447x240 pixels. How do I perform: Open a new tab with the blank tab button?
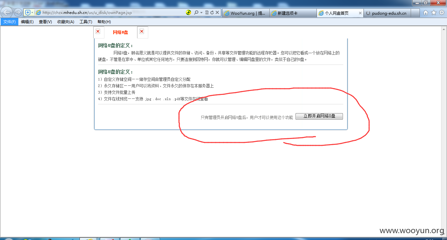click(415, 13)
